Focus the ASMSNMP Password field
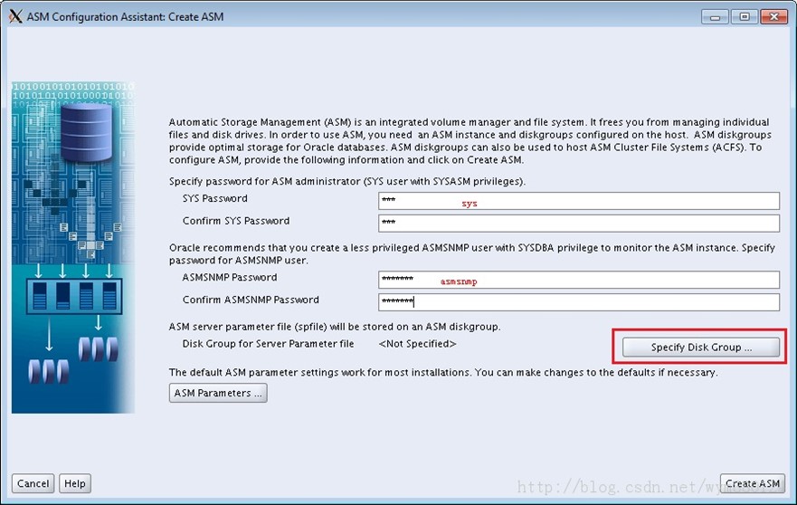 coord(578,280)
